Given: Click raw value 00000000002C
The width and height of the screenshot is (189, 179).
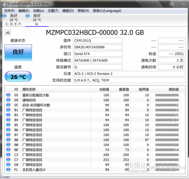Looking at the screenshot, I should pyautogui.click(x=167, y=115).
